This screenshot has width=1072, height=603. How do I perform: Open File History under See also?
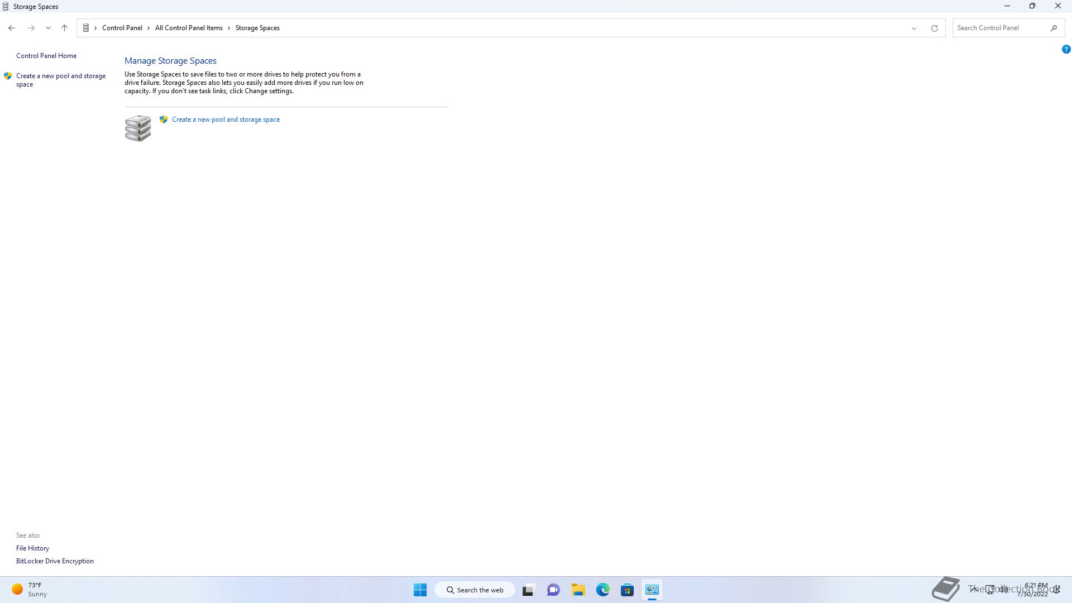pyautogui.click(x=32, y=548)
